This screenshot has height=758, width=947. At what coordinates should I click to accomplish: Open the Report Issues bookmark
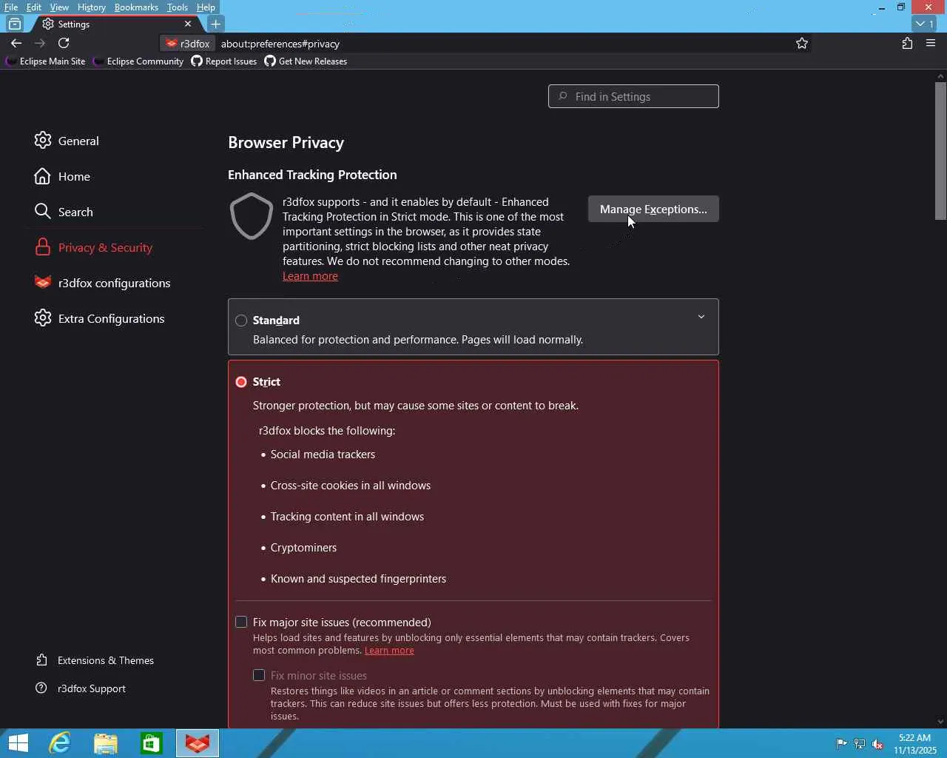tap(224, 61)
